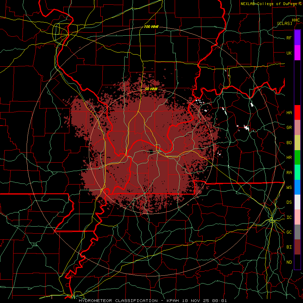The width and height of the screenshot is (303, 303).
Task: Click the 50 NMI range ring label
Action: [151, 89]
